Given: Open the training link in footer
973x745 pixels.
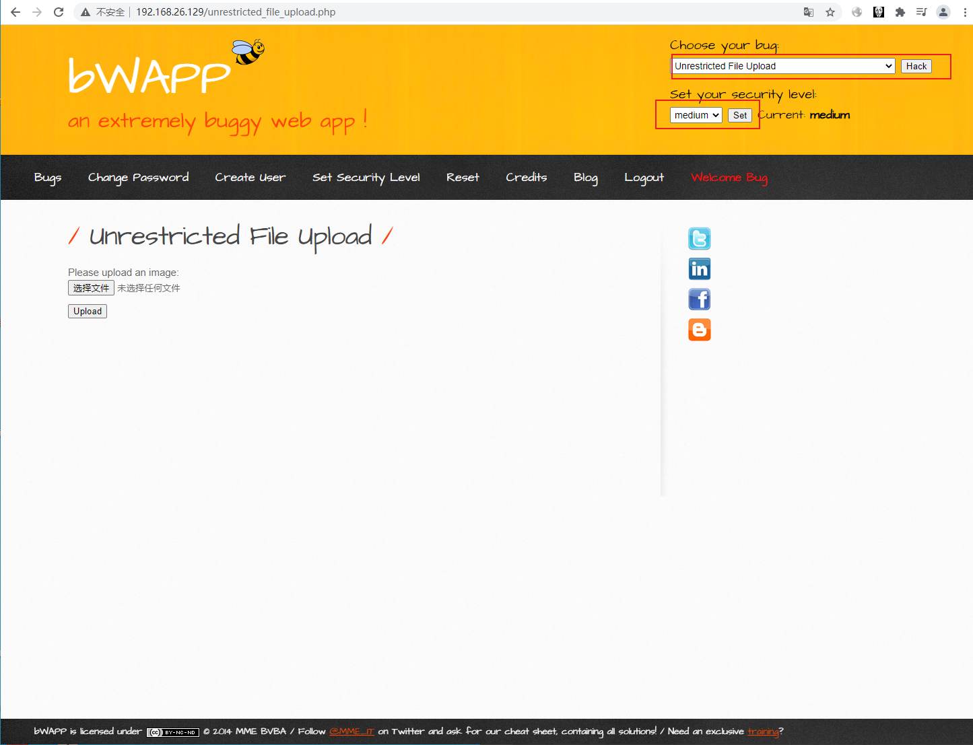Looking at the screenshot, I should click(763, 732).
